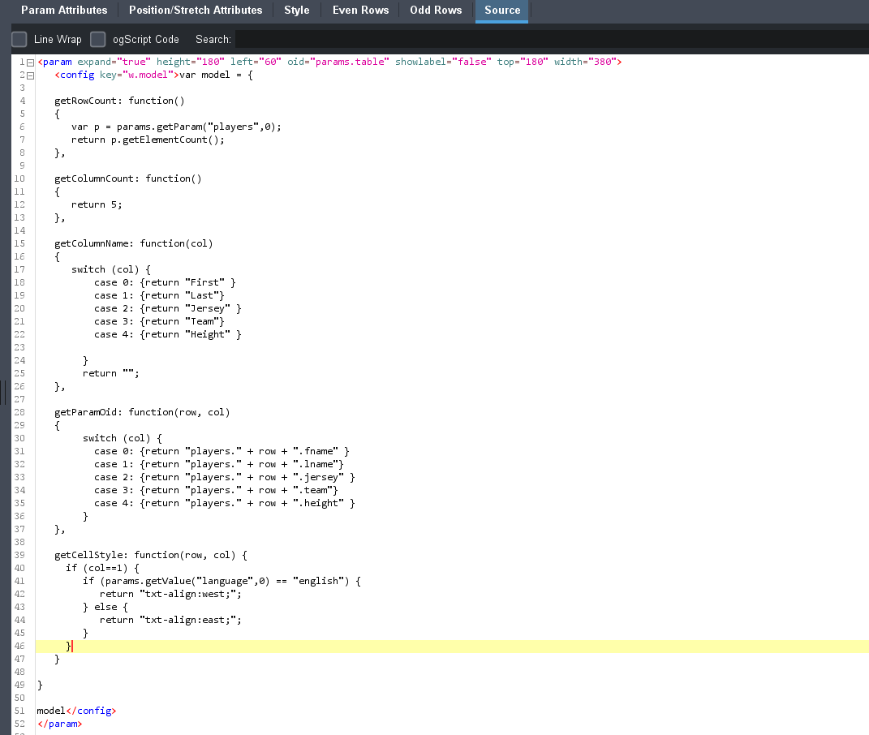Click the 'return 5;' statement

point(97,204)
